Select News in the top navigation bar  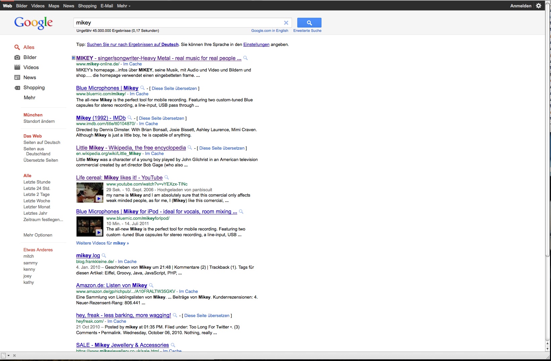click(68, 6)
